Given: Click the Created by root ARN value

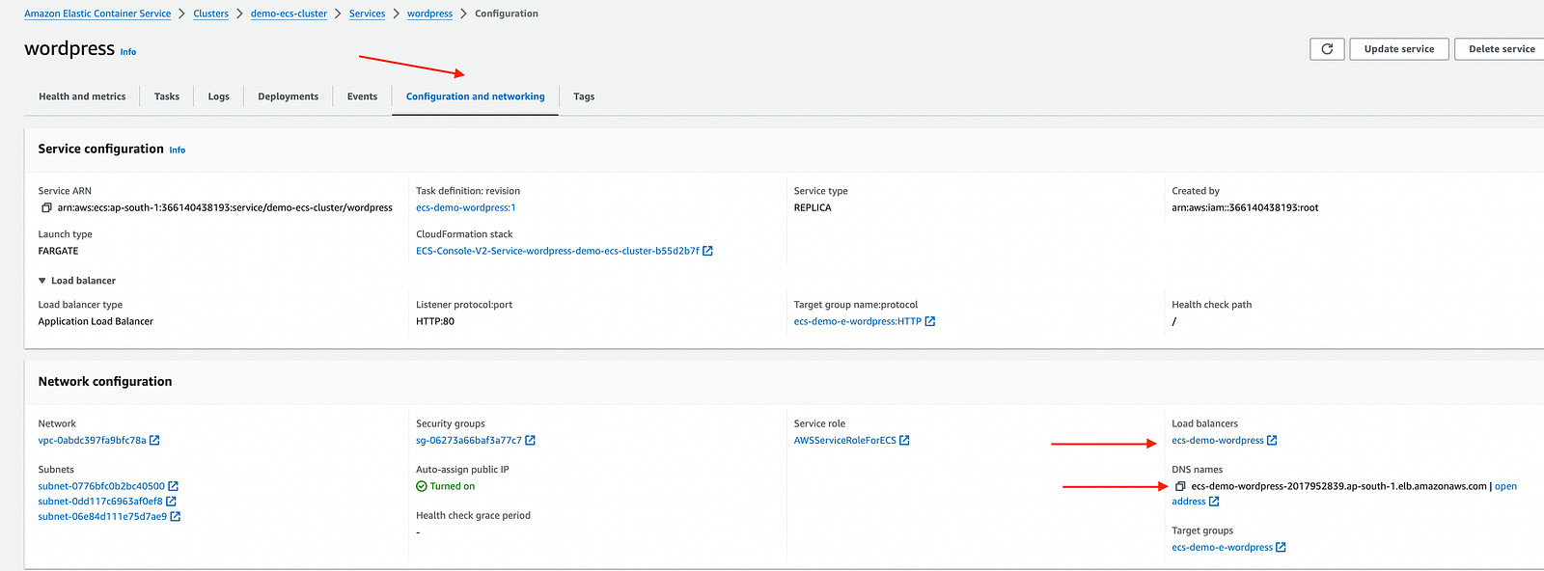Looking at the screenshot, I should [x=1245, y=208].
